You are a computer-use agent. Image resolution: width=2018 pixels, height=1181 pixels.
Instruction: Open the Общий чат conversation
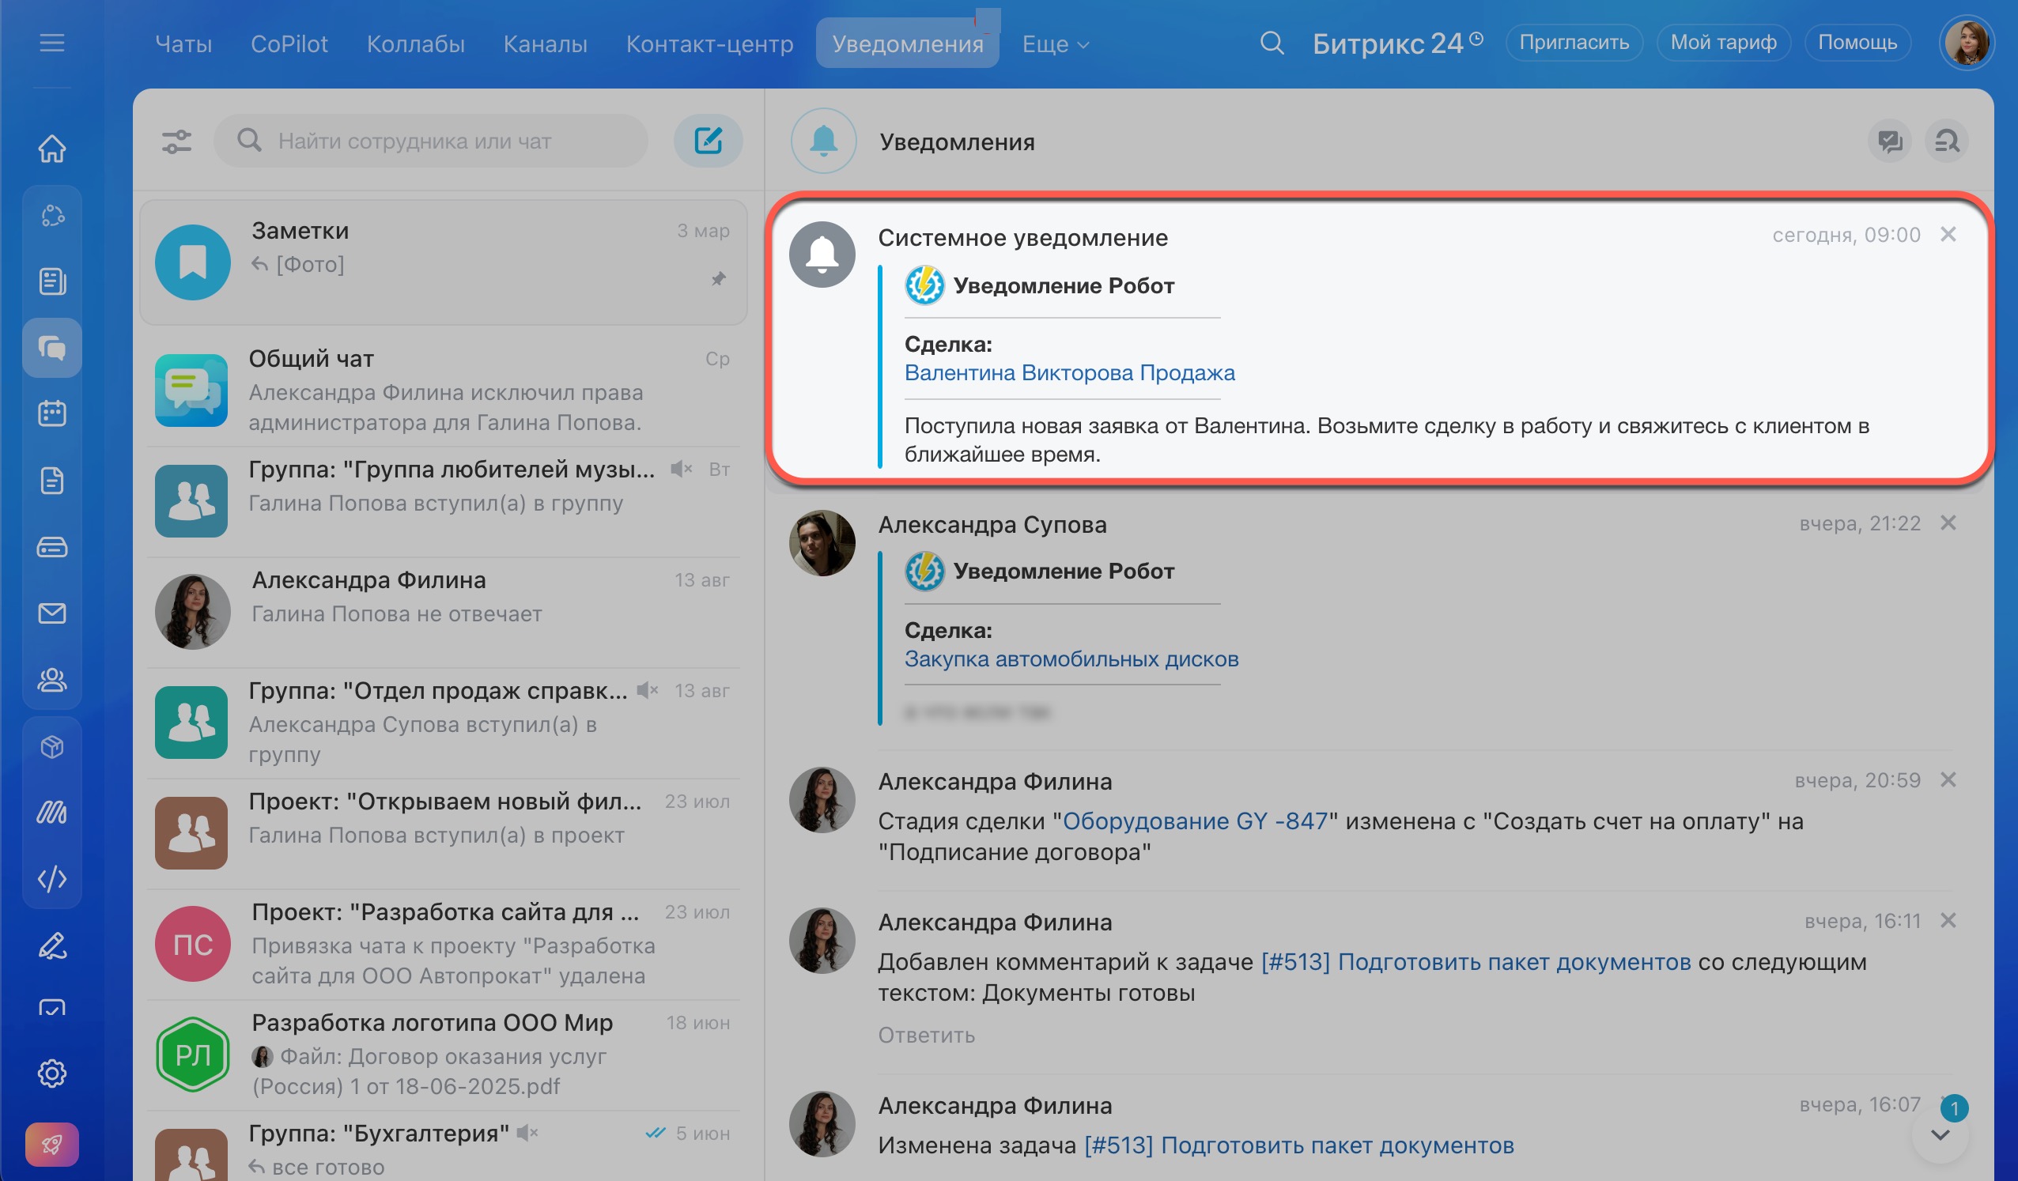(444, 390)
